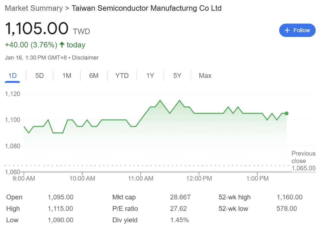Click the 9:00 AM axis label

(24, 178)
